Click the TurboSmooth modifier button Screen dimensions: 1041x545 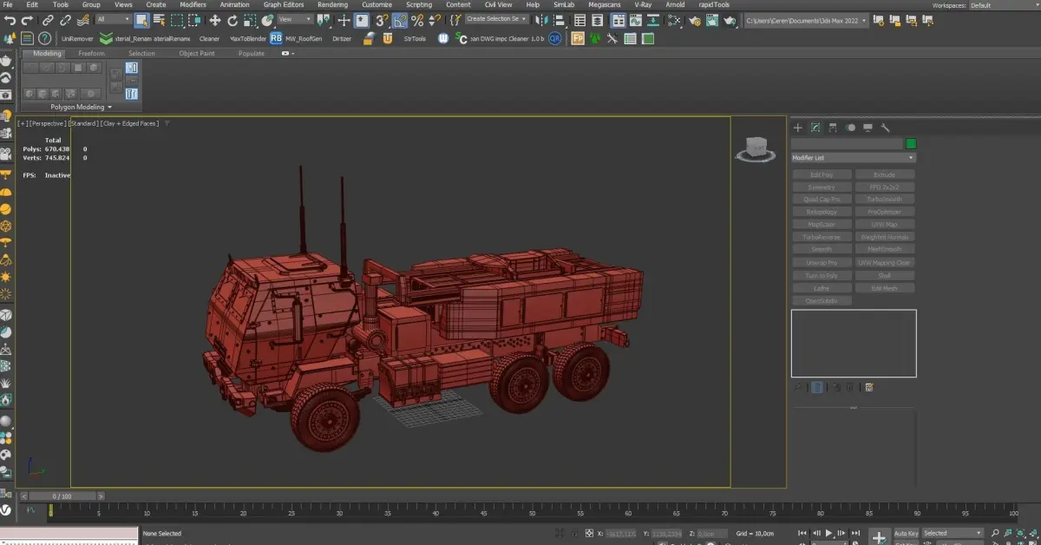click(884, 200)
